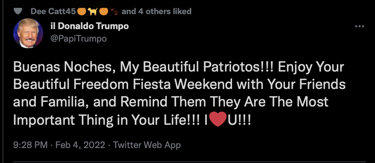Click the 9:28 PM timestamp
375x163 pixels.
[x=30, y=145]
